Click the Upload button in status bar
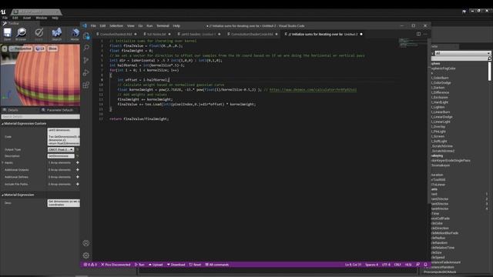The image size is (493, 277). point(156,265)
